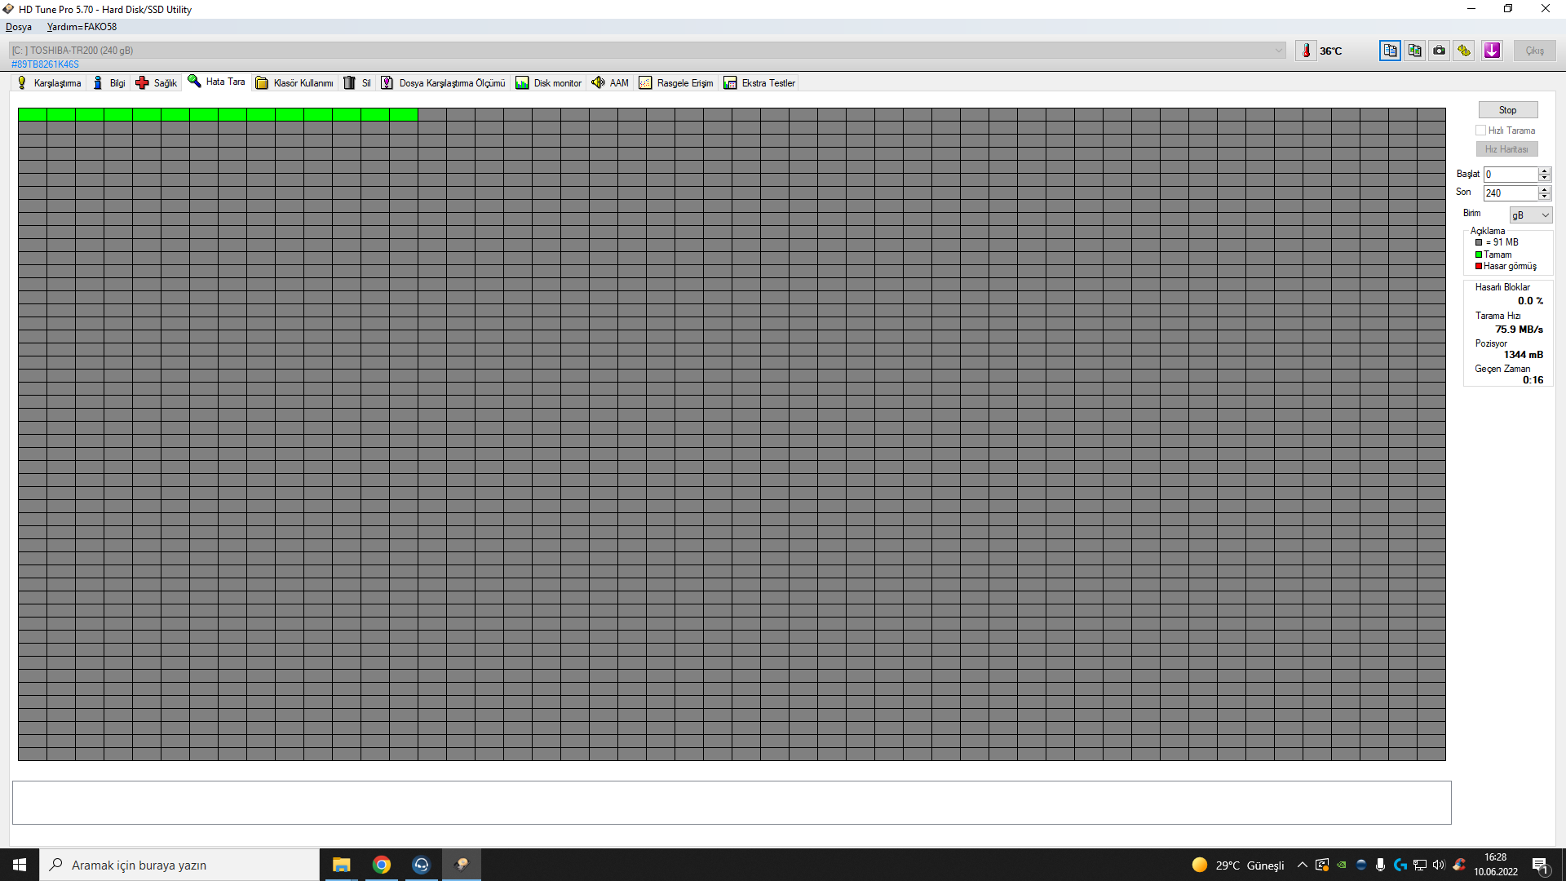Screen dimensions: 1566x881
Task: Open the options wrench icon
Action: point(1464,51)
